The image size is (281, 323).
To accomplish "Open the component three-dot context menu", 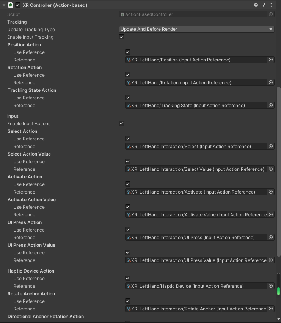I will 271,5.
